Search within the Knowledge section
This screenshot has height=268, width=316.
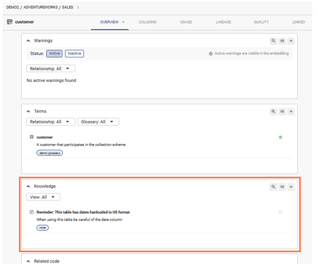click(x=273, y=187)
